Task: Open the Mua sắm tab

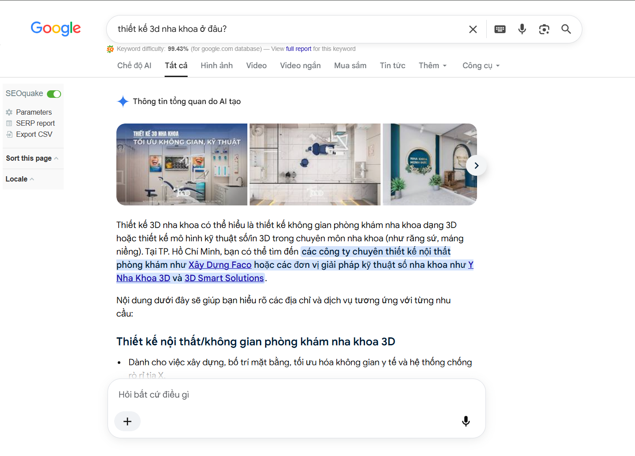Action: [350, 66]
